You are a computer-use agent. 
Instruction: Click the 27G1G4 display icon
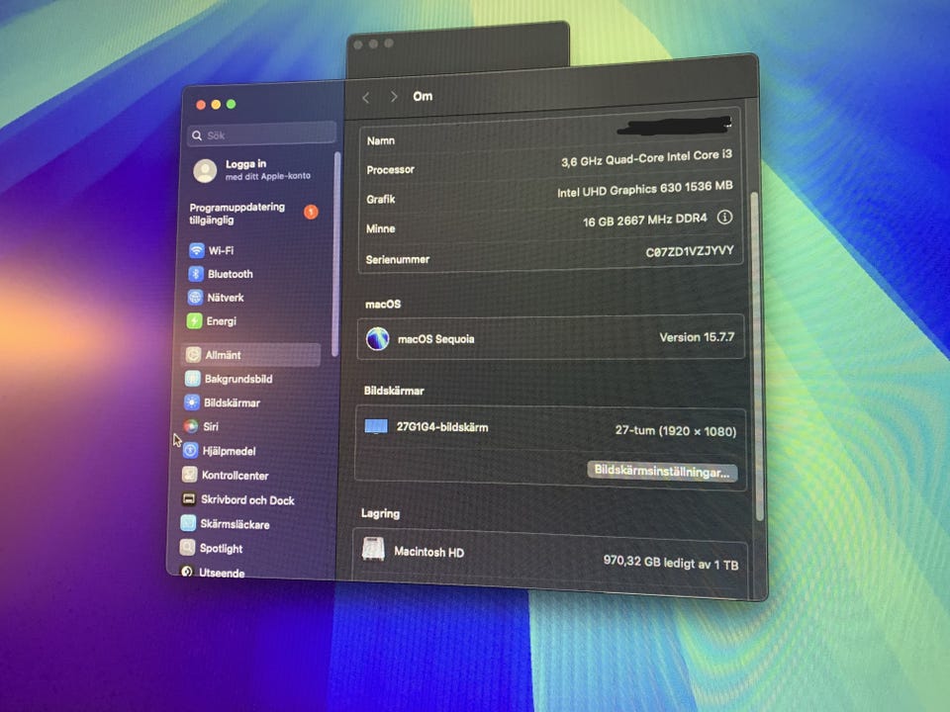tap(376, 427)
